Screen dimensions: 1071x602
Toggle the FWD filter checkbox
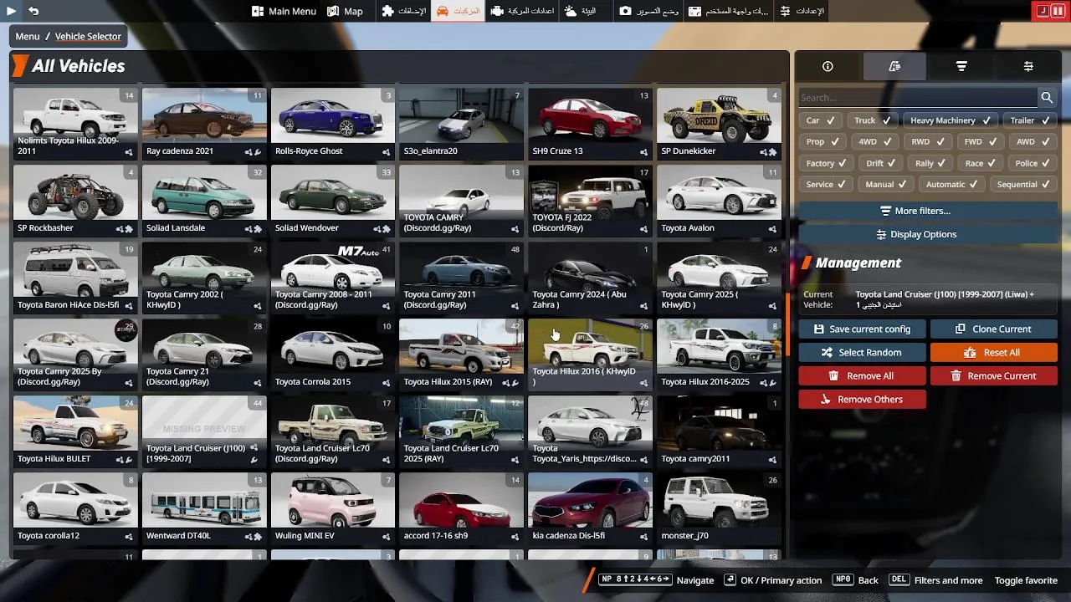pos(979,142)
